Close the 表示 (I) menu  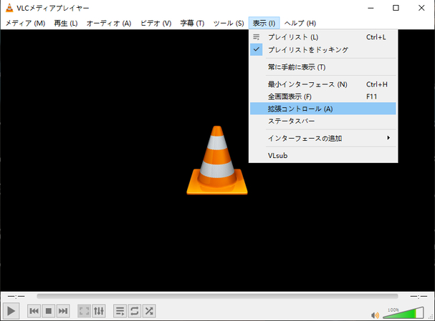coord(264,24)
